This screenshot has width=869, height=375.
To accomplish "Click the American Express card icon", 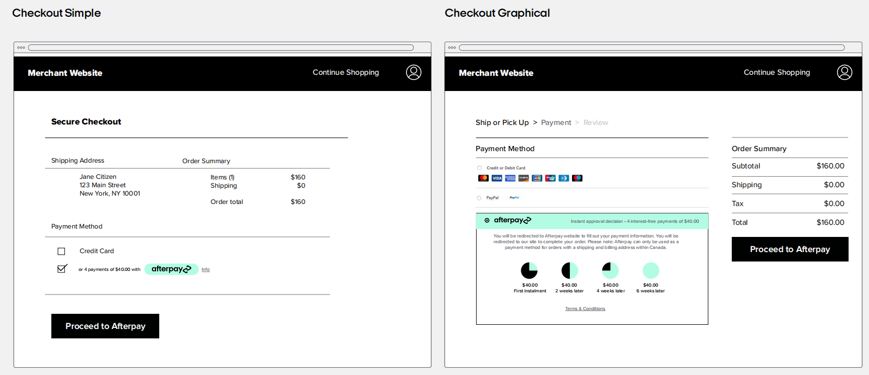I will click(x=510, y=178).
